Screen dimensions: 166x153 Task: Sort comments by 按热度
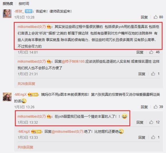pos(8,3)
